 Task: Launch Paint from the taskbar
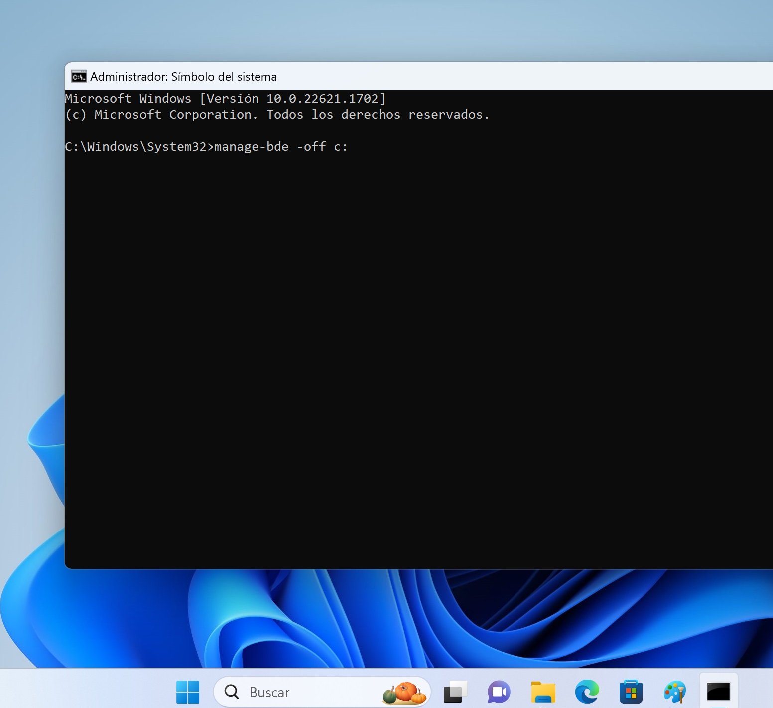[x=674, y=692]
